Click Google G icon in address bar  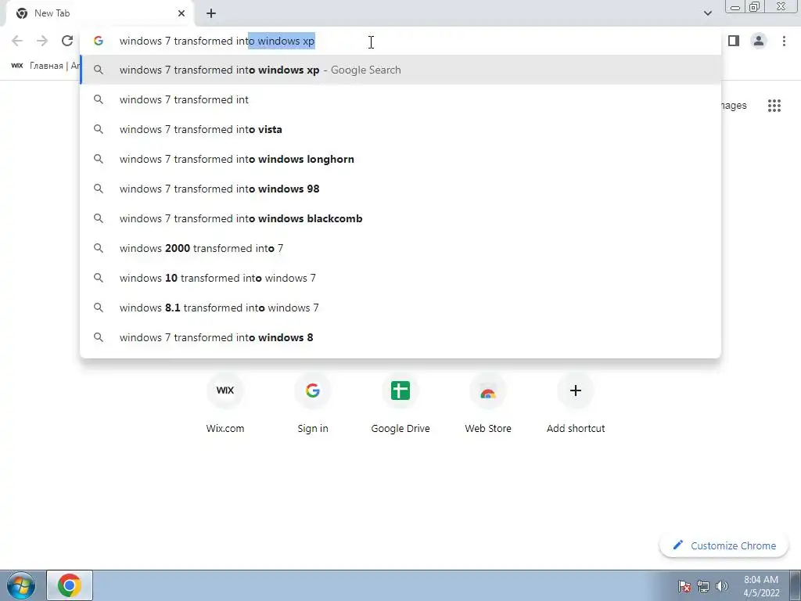click(x=99, y=41)
